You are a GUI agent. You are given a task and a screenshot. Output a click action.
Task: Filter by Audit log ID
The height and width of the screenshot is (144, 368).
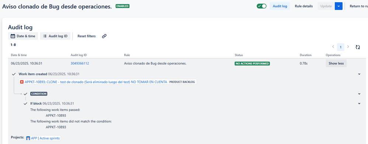click(x=55, y=36)
